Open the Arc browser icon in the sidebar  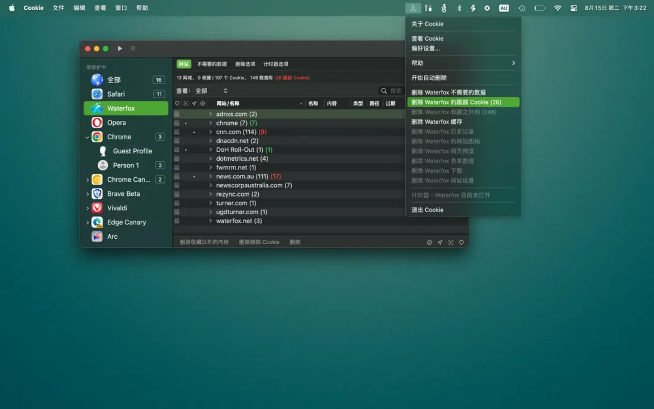pos(97,236)
